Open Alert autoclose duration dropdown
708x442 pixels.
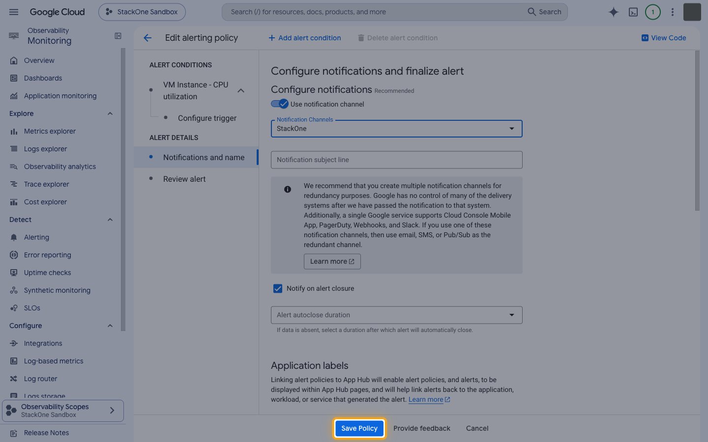click(396, 315)
